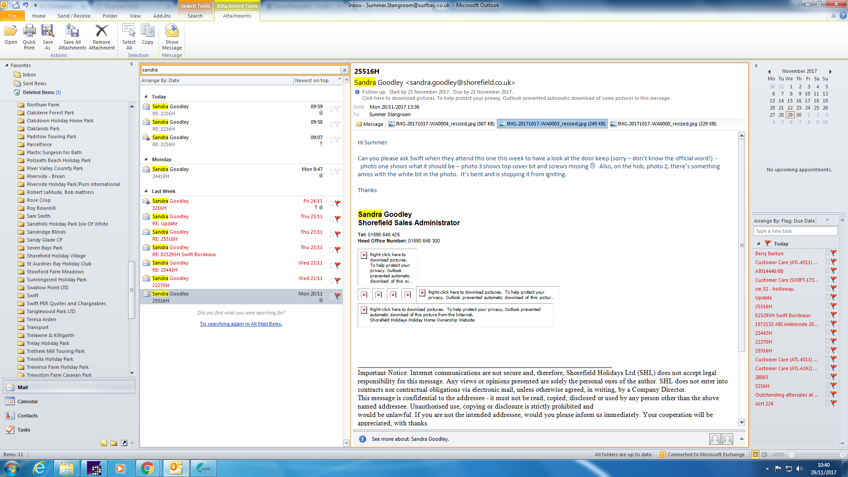Open the Calendar navigation pane
This screenshot has width=848, height=477.
pyautogui.click(x=28, y=401)
